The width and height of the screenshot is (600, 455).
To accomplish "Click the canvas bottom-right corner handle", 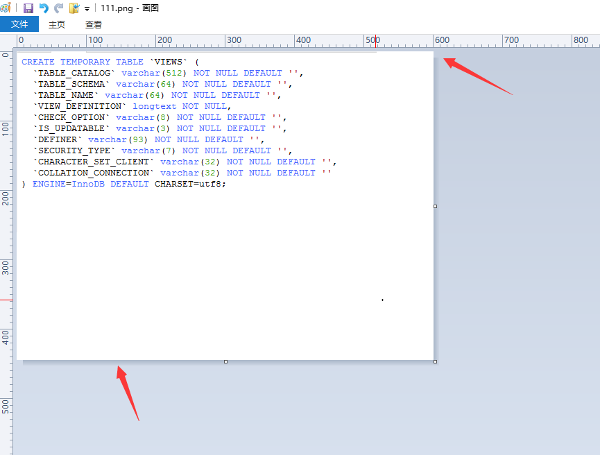I will [x=436, y=361].
